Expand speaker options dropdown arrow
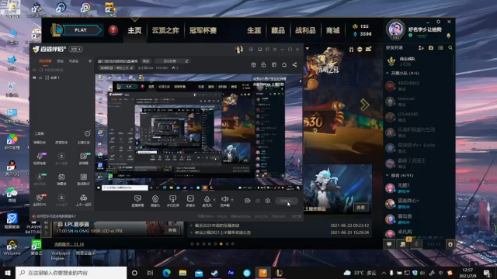This screenshot has width=497, height=279. tap(232, 200)
